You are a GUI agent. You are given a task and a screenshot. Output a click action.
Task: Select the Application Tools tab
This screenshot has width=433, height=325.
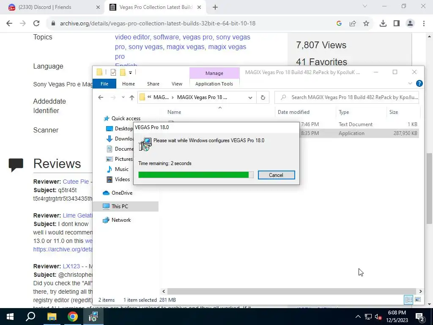[x=214, y=84]
